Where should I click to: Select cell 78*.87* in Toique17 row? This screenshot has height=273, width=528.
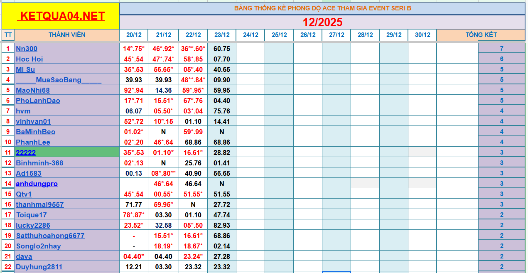coord(134,215)
